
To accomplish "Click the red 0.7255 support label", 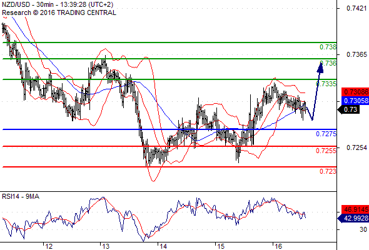I will point(326,151).
